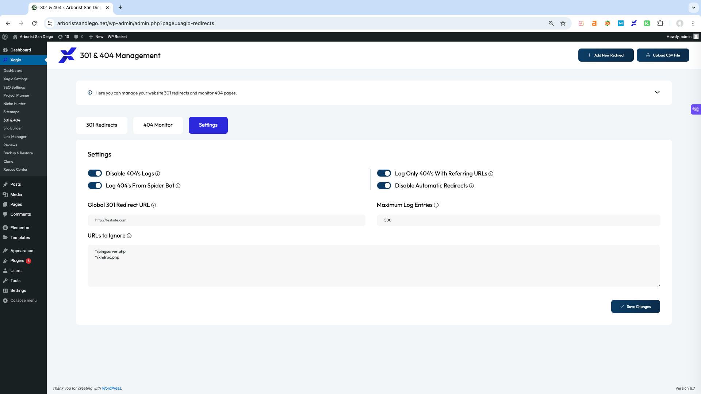Open Silo Builder in Xagio submenu
The width and height of the screenshot is (701, 394).
pyautogui.click(x=13, y=128)
